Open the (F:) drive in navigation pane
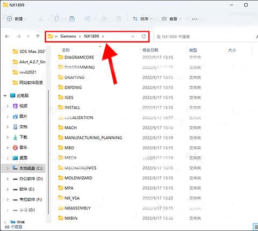258x231 pixels. tap(27, 199)
